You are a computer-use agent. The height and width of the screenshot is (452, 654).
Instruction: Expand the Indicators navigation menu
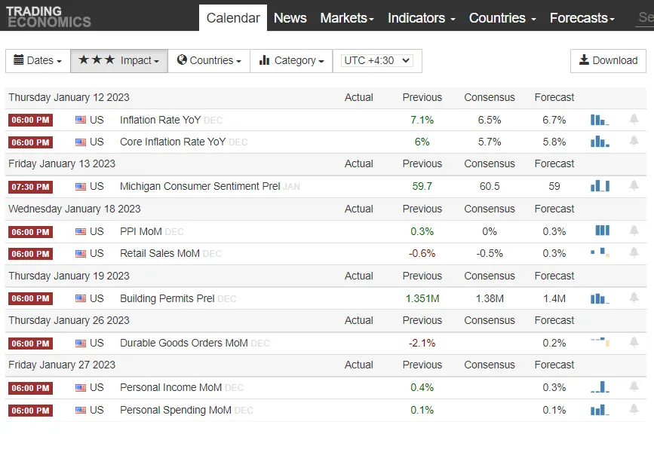pyautogui.click(x=421, y=18)
